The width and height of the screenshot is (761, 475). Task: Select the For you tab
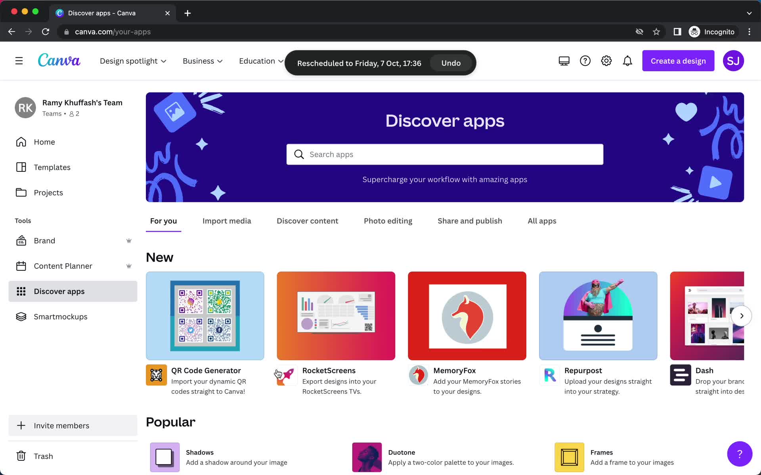tap(163, 221)
